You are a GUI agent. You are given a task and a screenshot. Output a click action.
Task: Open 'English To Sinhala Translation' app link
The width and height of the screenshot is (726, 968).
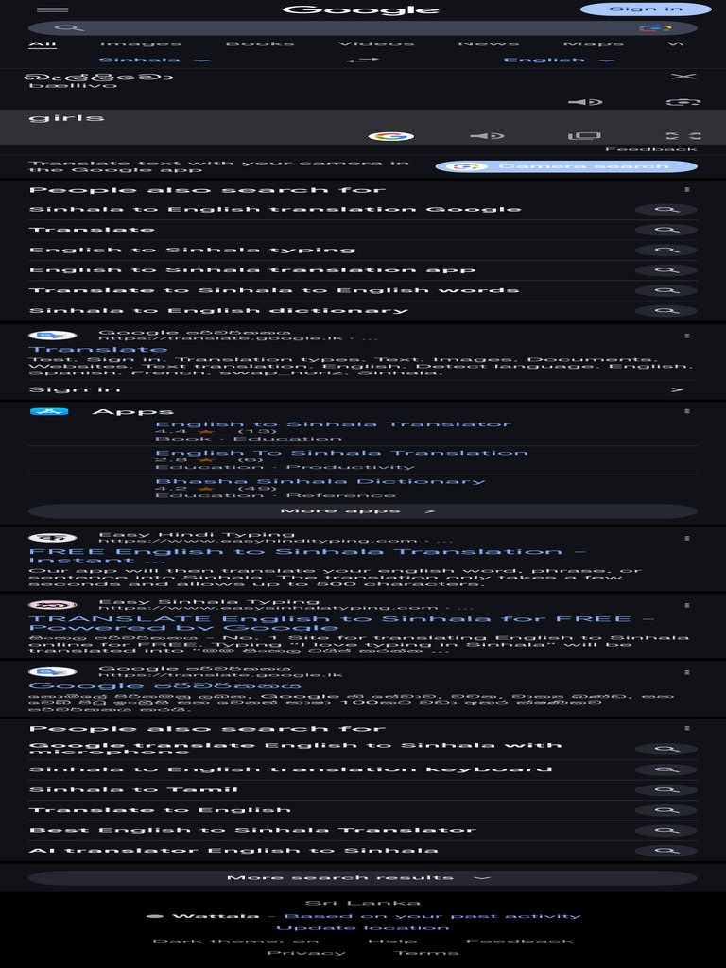341,453
